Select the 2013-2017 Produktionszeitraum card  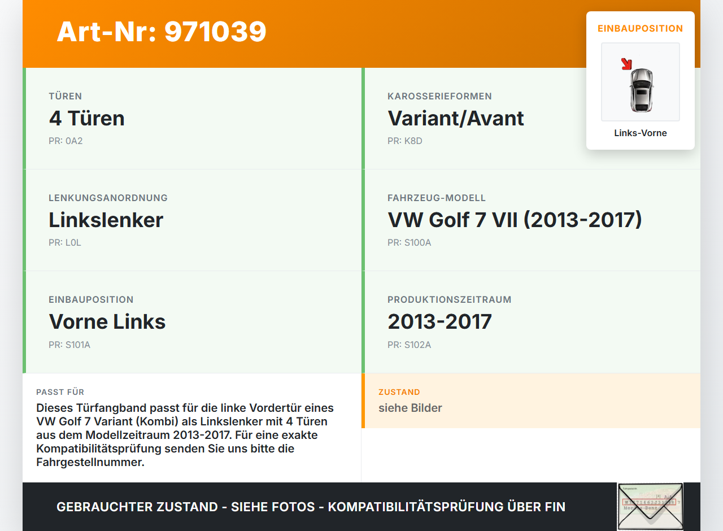click(439, 322)
